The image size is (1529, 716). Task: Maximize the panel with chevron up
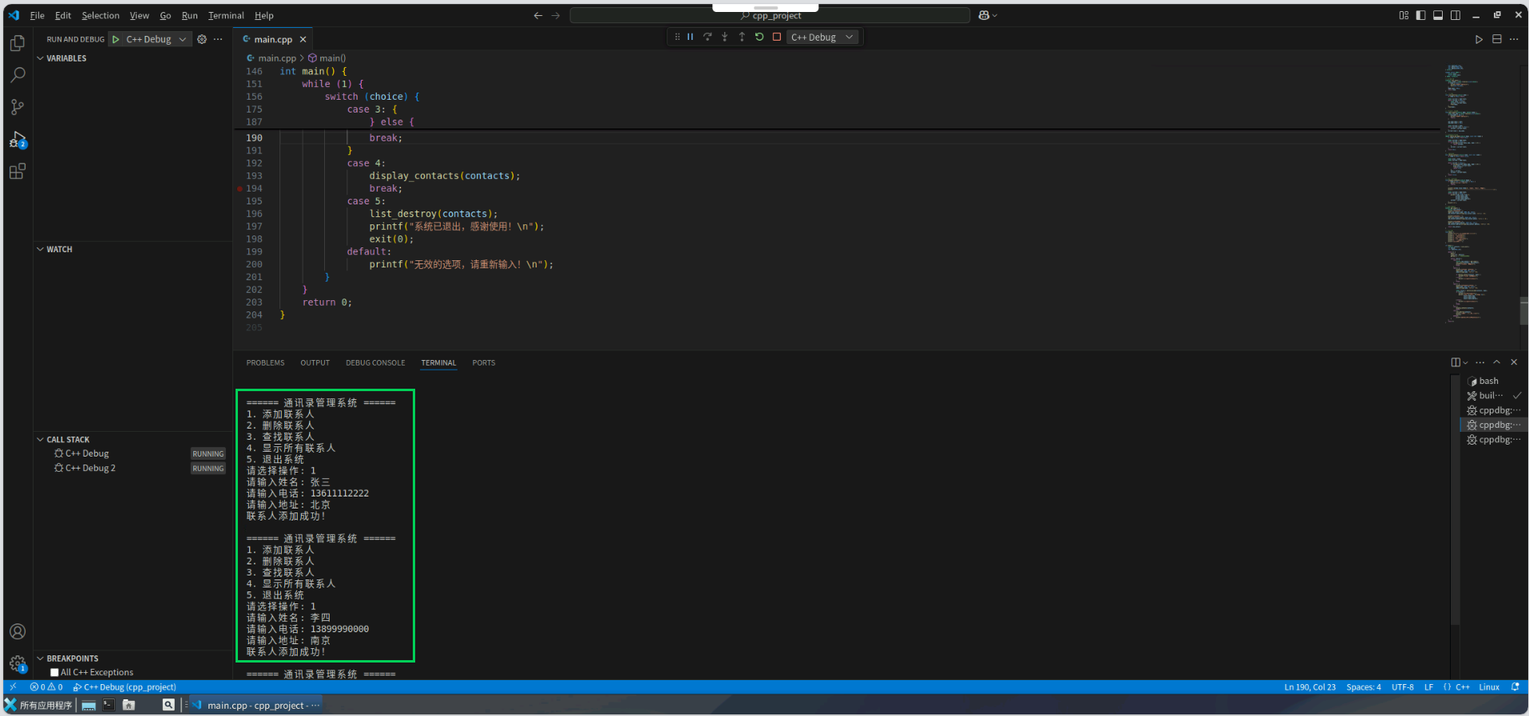click(x=1497, y=362)
